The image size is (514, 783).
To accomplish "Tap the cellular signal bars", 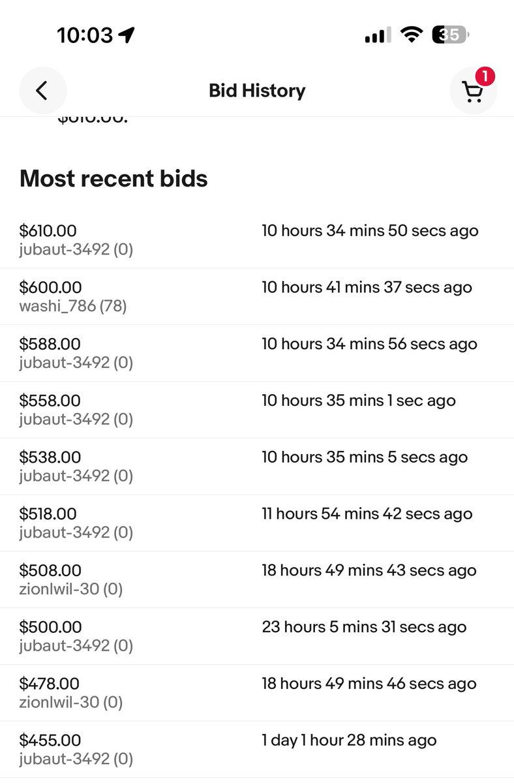I will point(378,35).
